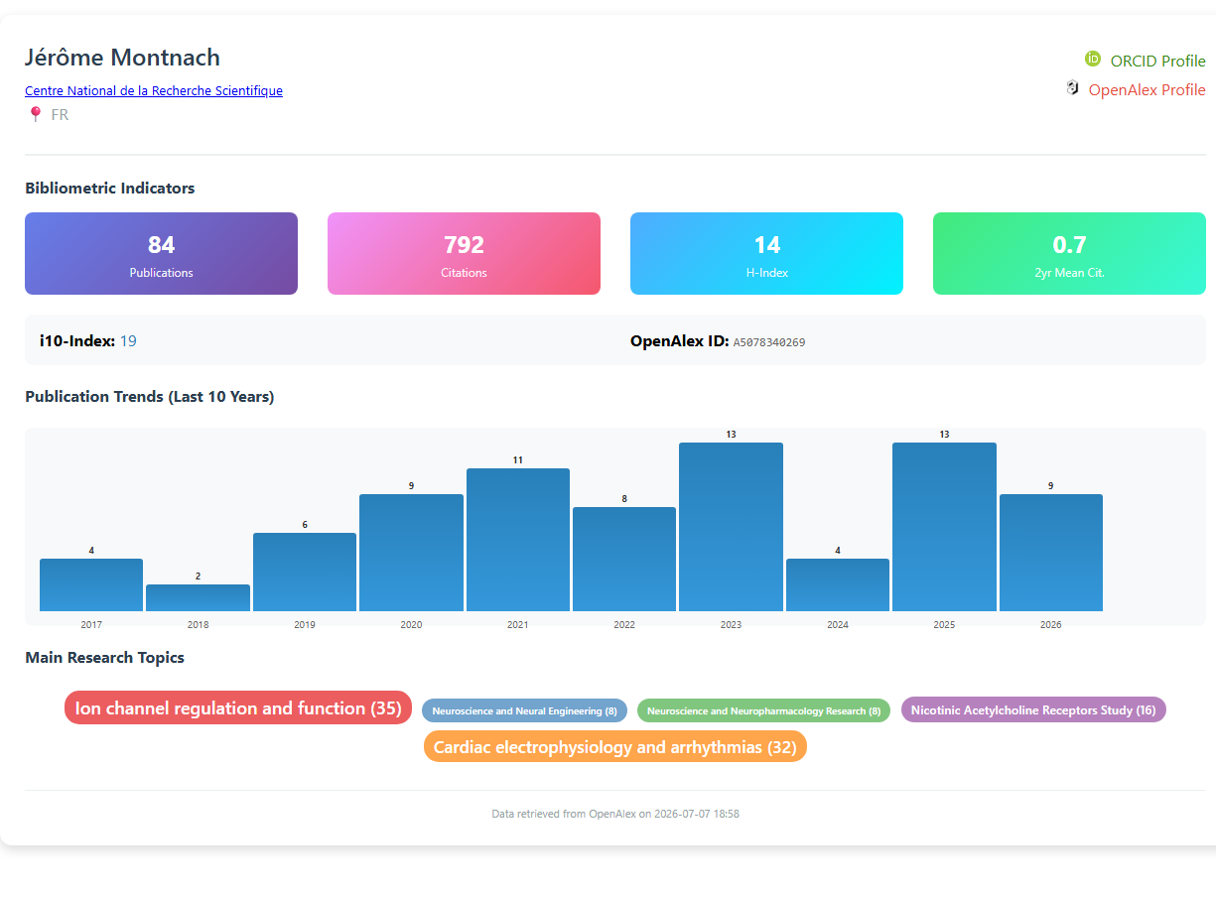Viewport: 1216px width, 897px height.
Task: Open Centre National de la Recherche Scientifique link
Action: pos(154,90)
